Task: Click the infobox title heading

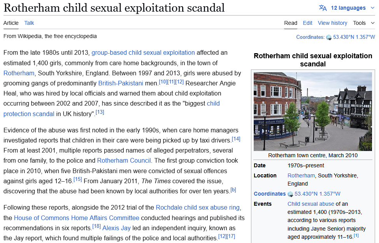Action: 313,60
